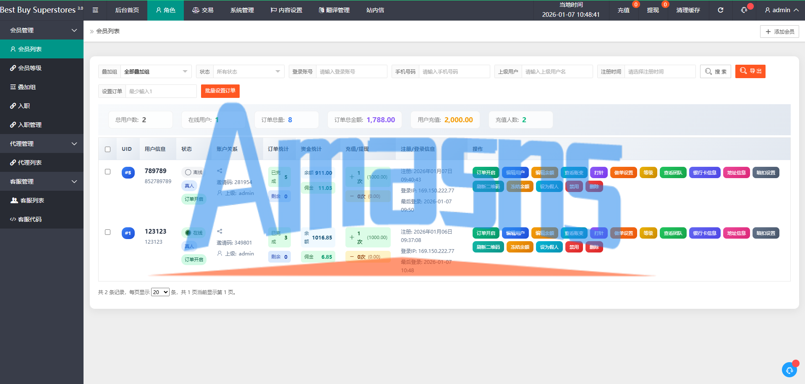This screenshot has height=384, width=805.
Task: Open the records-per-page 20 dropdown
Action: pos(160,292)
